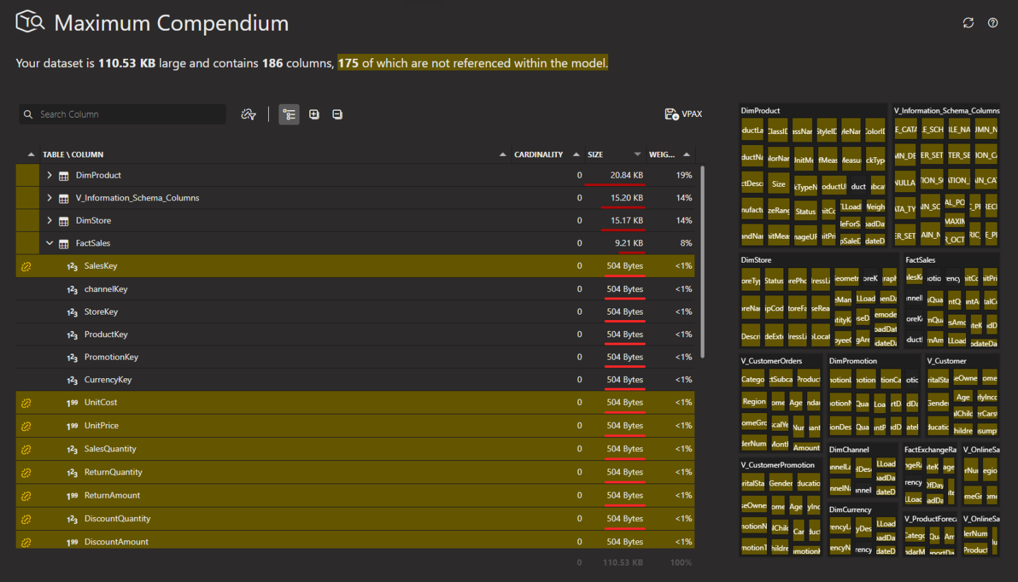Viewport: 1018px width, 582px height.
Task: Open the help icon top right
Action: coord(993,23)
